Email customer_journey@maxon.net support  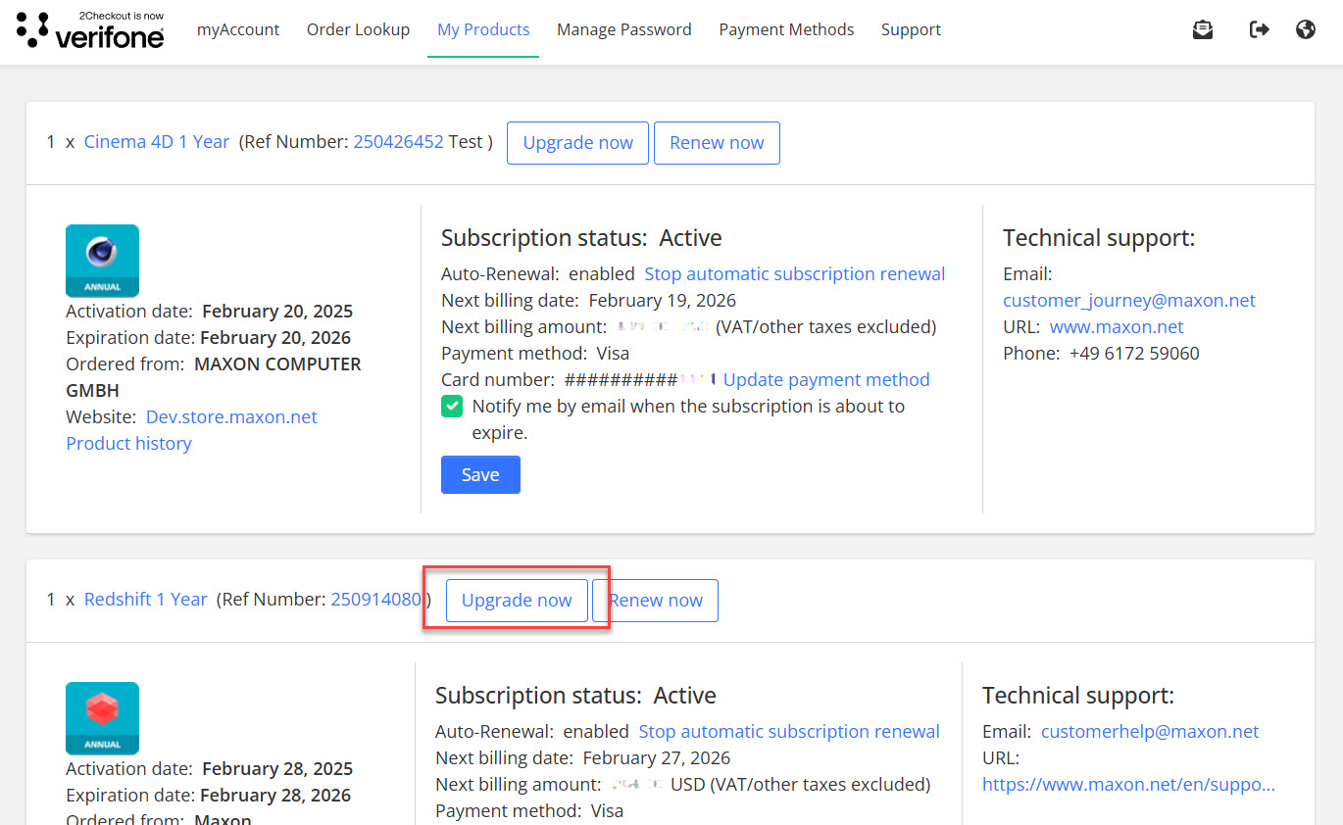1129,301
